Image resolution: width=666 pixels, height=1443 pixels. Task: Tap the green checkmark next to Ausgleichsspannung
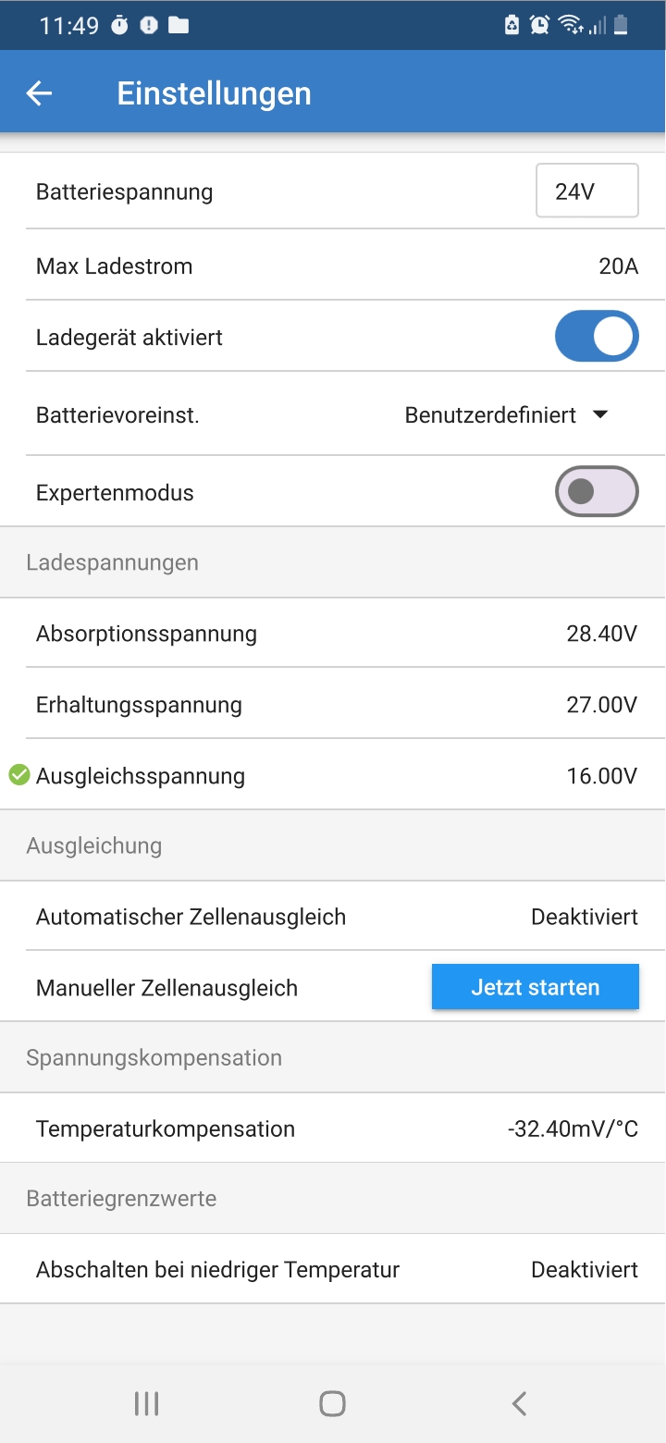click(x=19, y=775)
